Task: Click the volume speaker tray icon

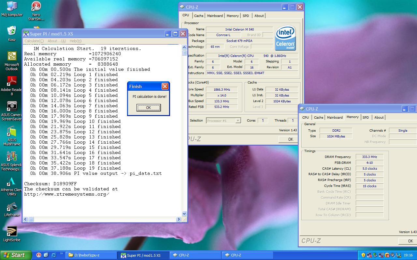Action: pyautogui.click(x=393, y=255)
